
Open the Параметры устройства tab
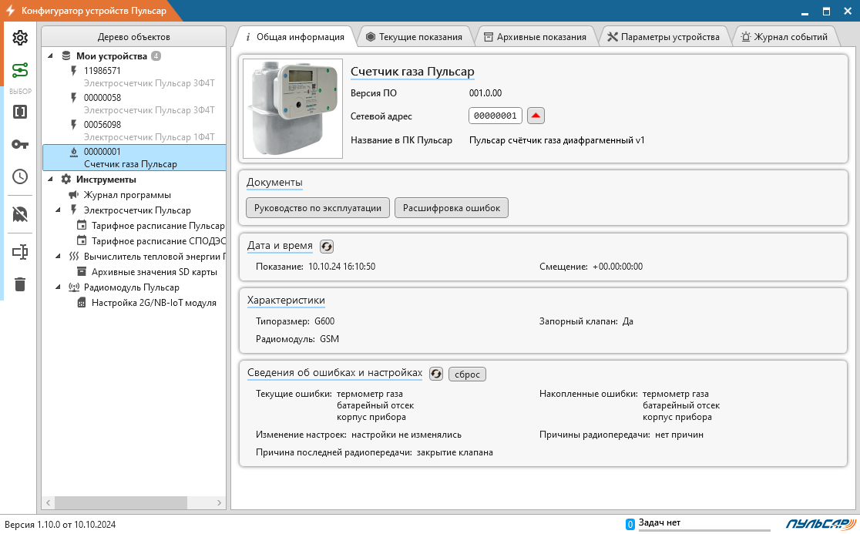663,37
